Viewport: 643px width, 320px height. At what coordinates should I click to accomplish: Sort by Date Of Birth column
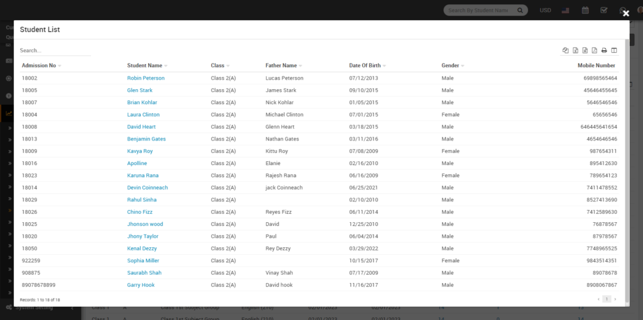367,65
